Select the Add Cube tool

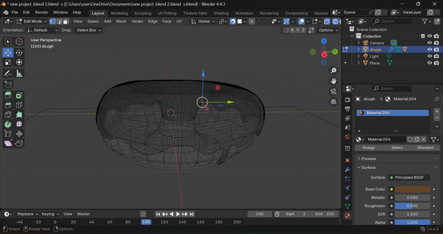click(8, 84)
